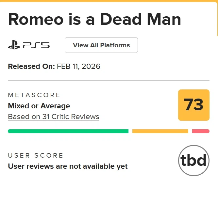Click the METASCORE heading
Viewport: 218px width, 203px height.
click(x=34, y=95)
